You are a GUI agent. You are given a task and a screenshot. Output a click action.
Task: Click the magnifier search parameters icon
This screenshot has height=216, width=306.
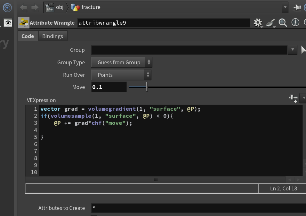point(283,23)
